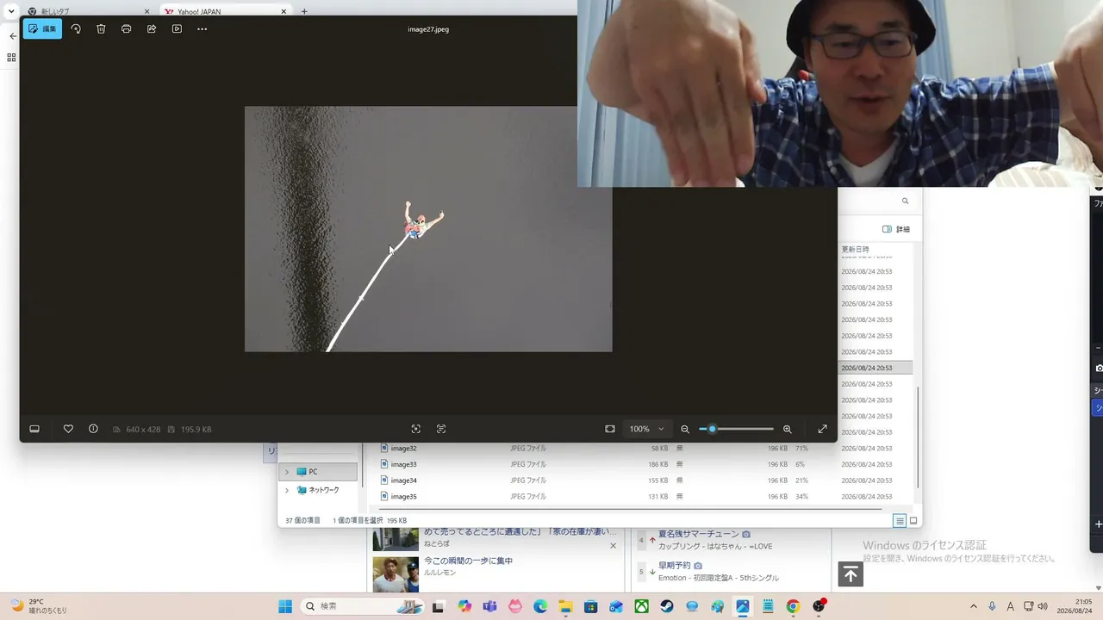The image size is (1103, 620).
Task: Open the Xbox app from the taskbar
Action: point(642,606)
